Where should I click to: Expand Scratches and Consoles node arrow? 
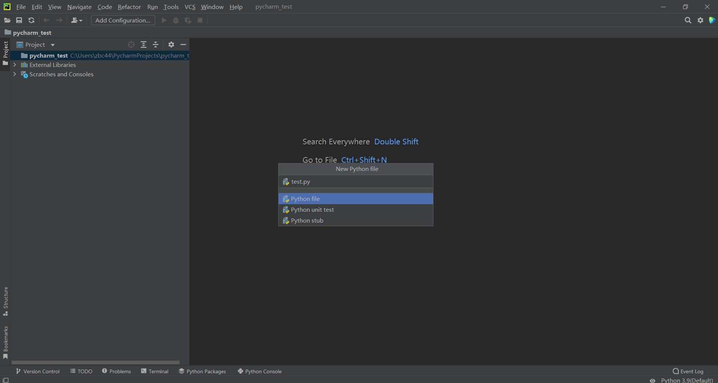pos(15,74)
